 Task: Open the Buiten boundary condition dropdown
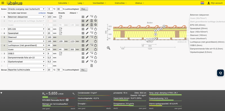coord(26,9)
